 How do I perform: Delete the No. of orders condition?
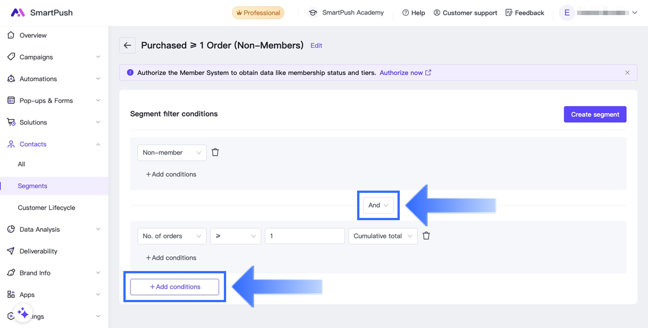(426, 236)
